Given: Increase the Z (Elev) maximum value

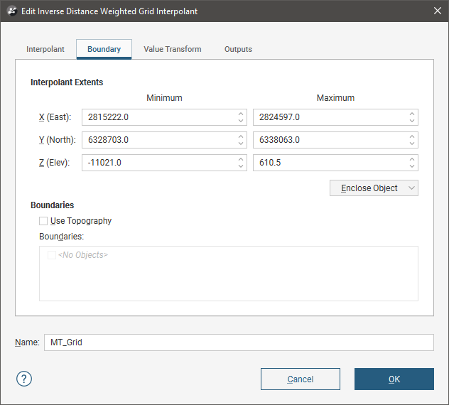Looking at the screenshot, I should click(411, 159).
